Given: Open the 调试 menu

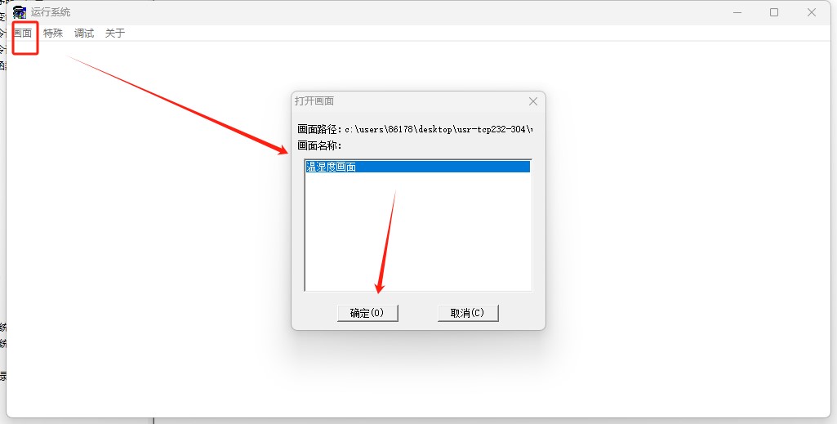Looking at the screenshot, I should (x=84, y=33).
